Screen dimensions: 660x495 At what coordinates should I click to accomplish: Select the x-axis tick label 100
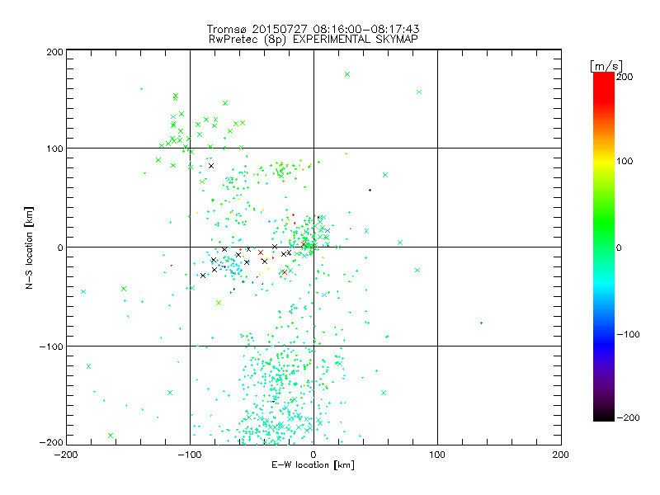point(437,454)
